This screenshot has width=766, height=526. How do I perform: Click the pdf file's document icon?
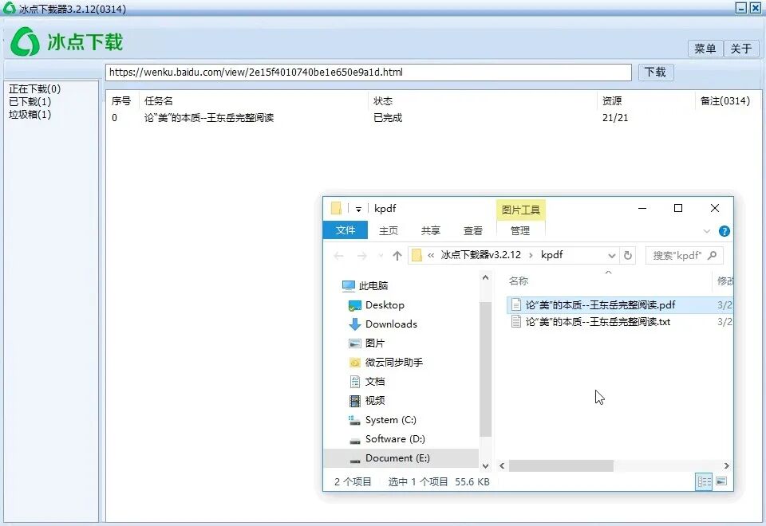pyautogui.click(x=516, y=305)
